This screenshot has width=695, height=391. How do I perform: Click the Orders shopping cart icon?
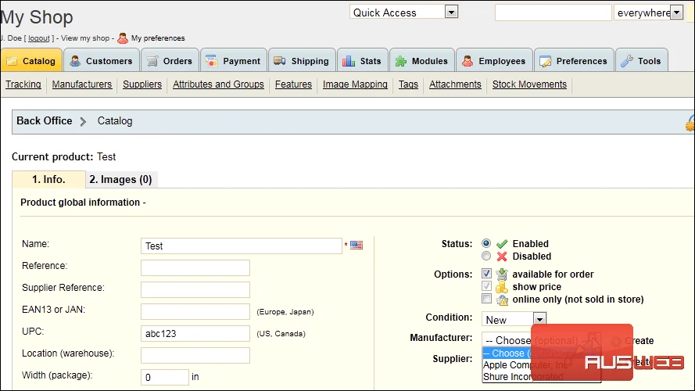point(152,61)
